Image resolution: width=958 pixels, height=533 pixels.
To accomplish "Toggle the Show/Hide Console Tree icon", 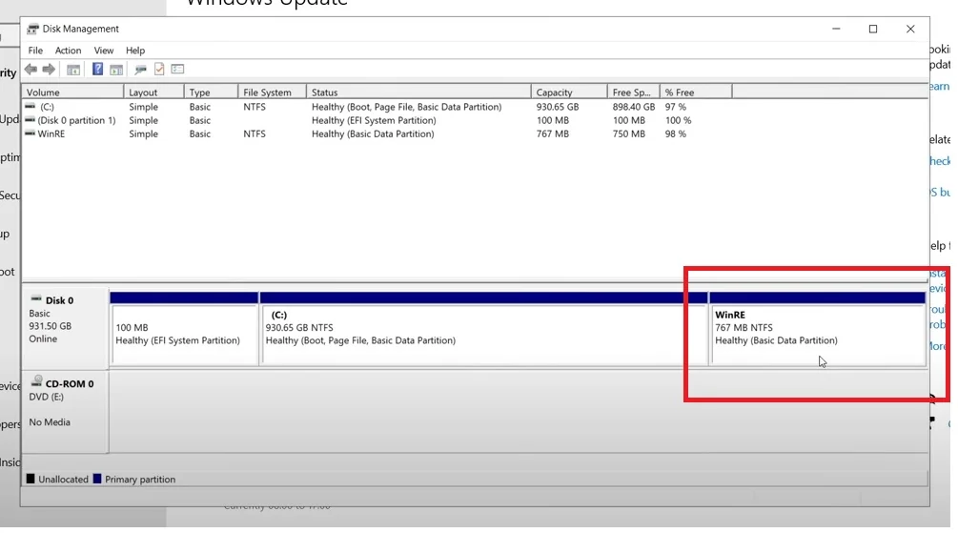I will tap(73, 70).
